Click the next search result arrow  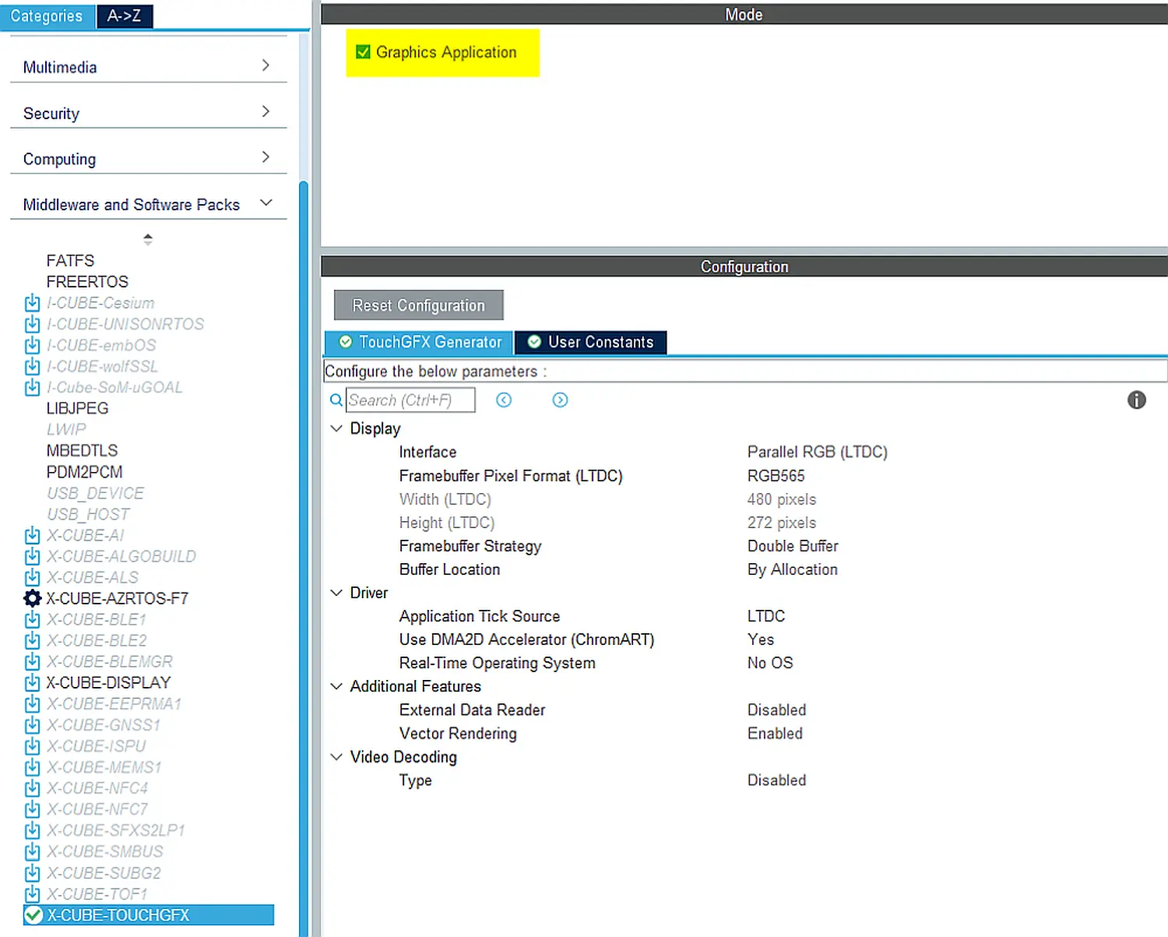click(560, 400)
